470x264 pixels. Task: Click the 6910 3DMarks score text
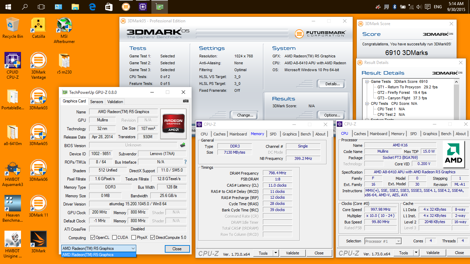[406, 53]
